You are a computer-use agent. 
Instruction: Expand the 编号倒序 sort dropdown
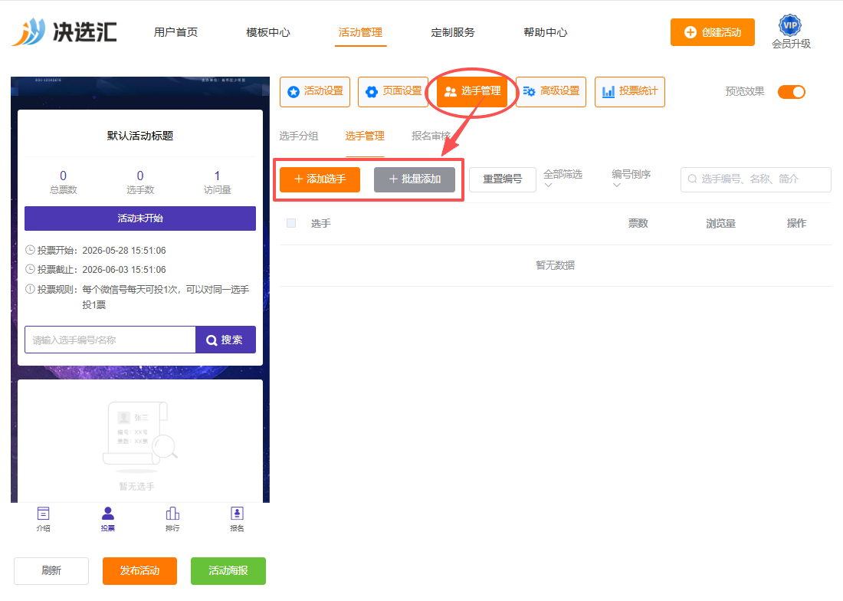coord(631,179)
